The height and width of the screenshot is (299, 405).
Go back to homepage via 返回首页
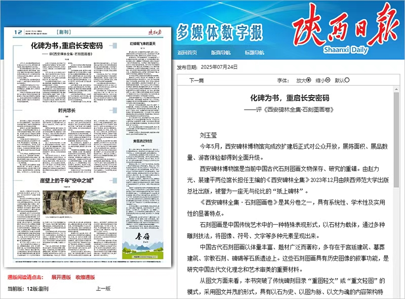(187, 52)
